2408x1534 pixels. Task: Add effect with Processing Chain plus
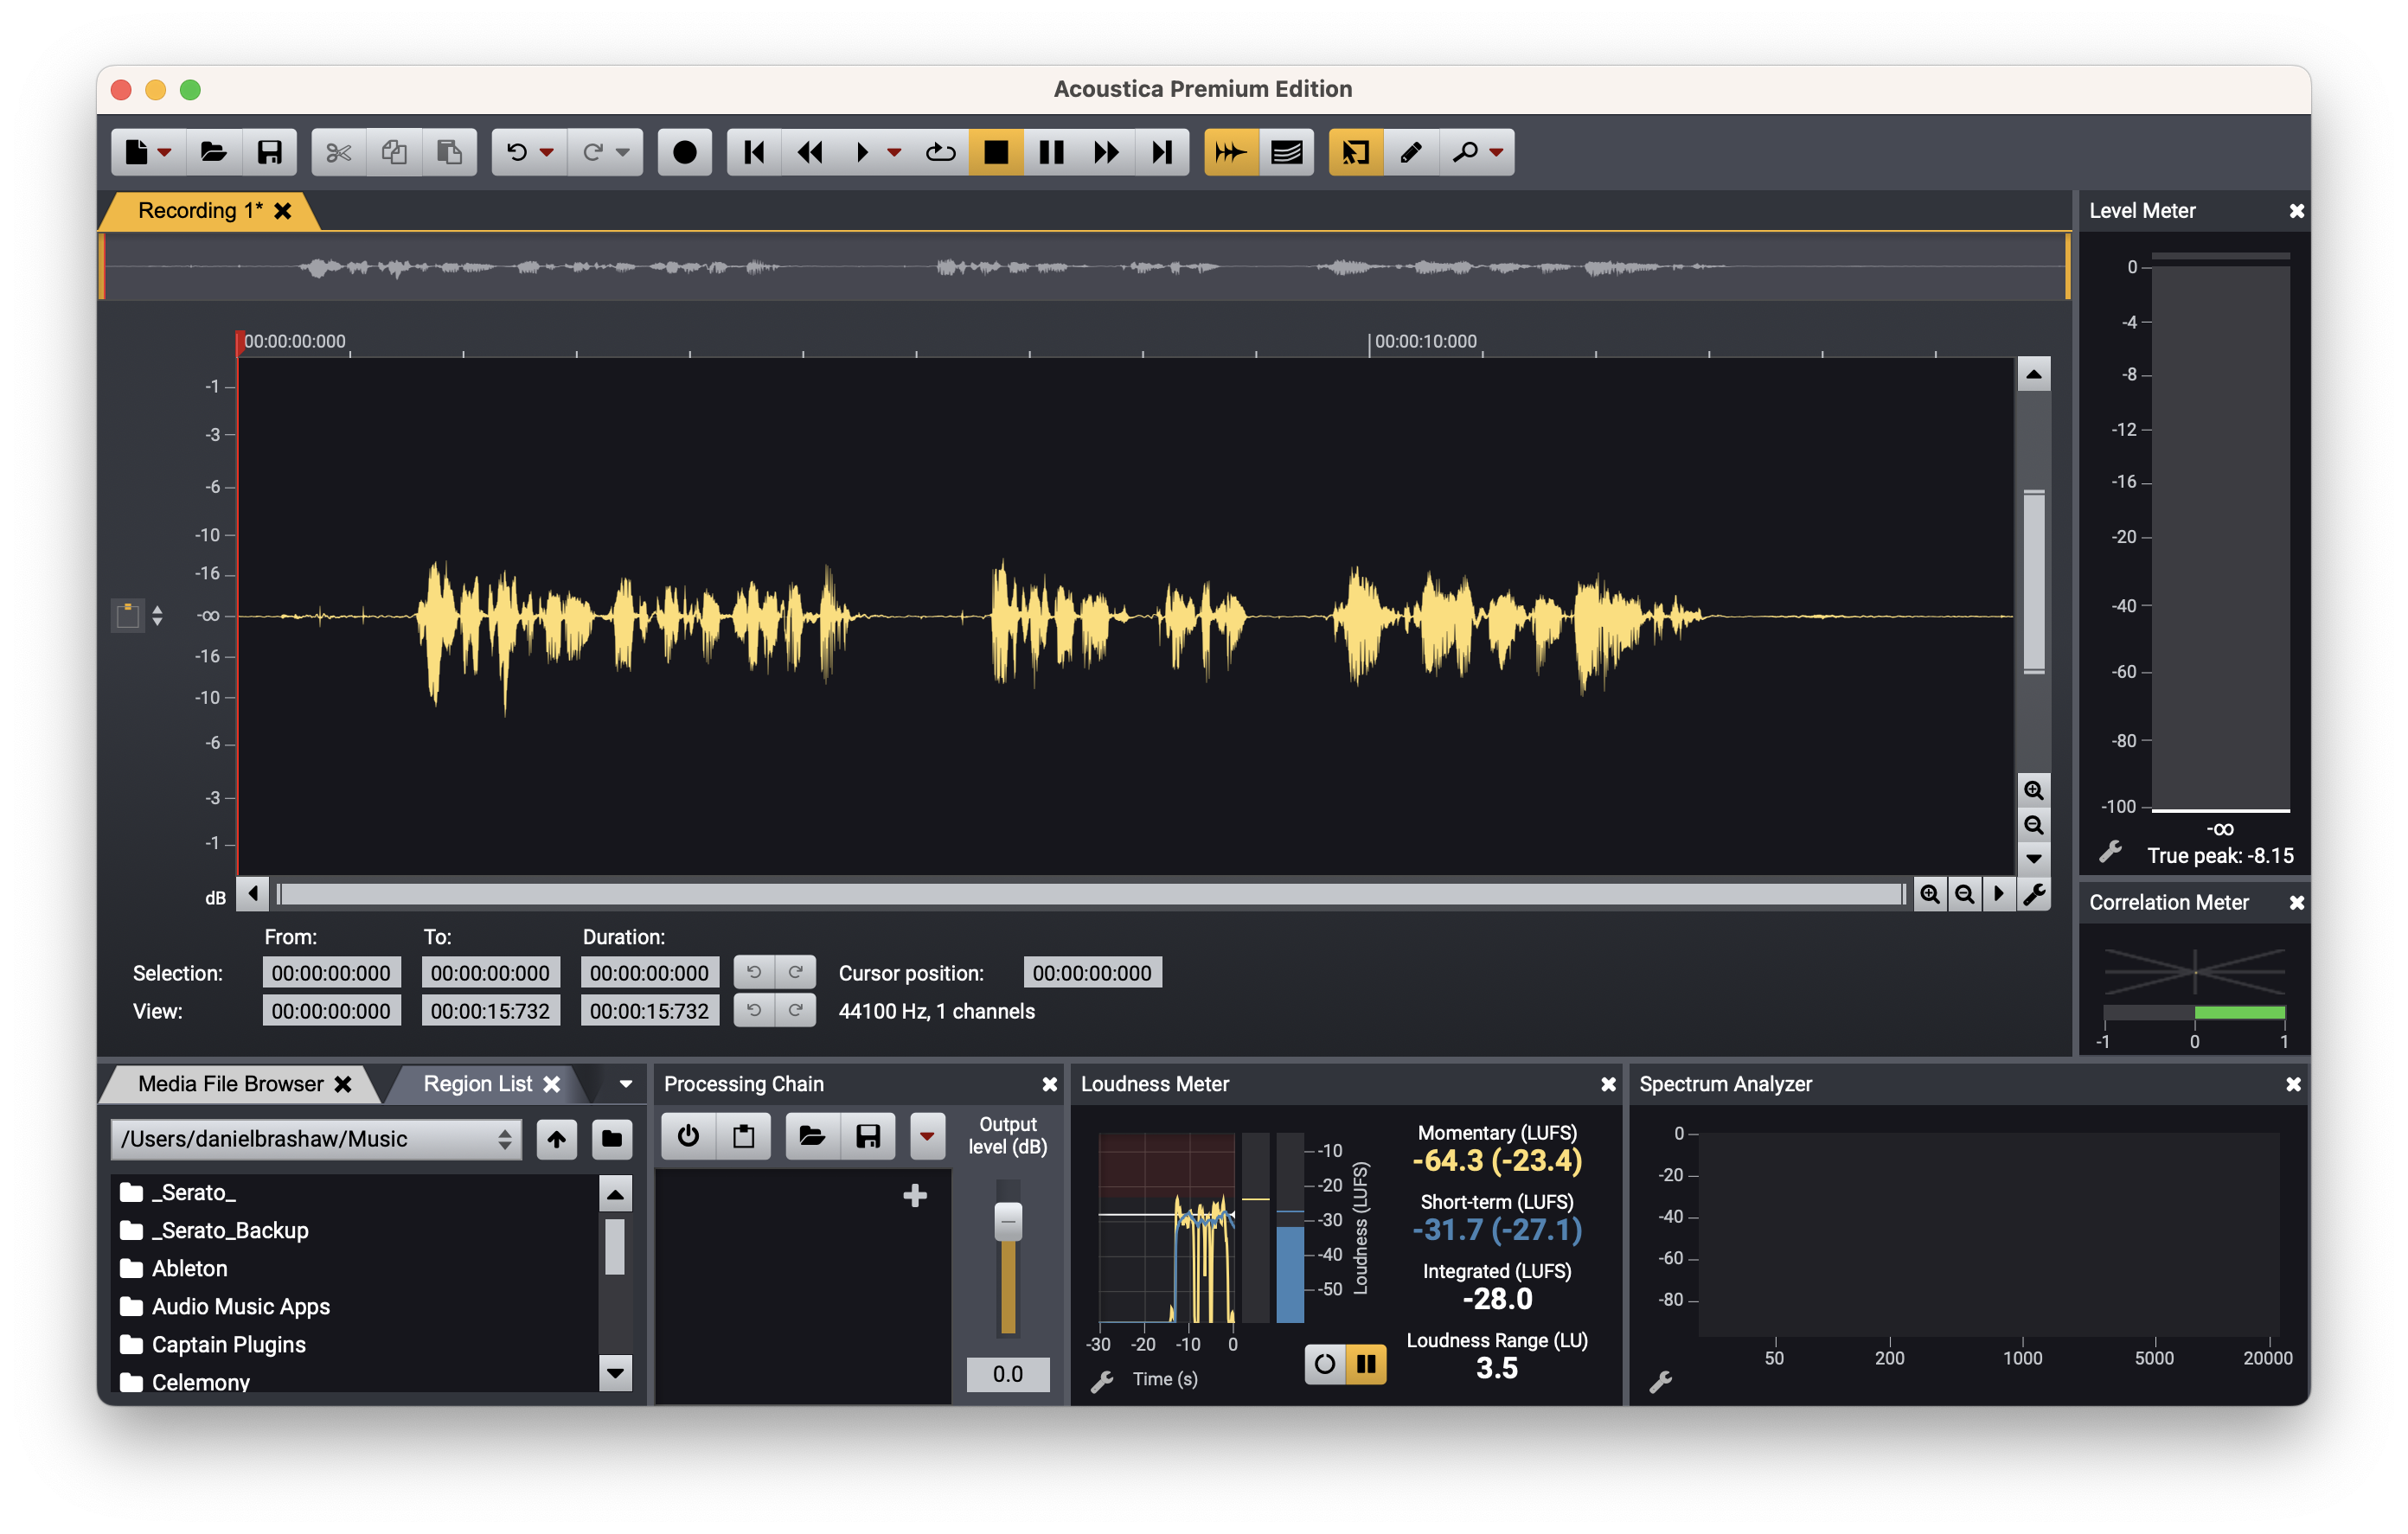pos(914,1196)
